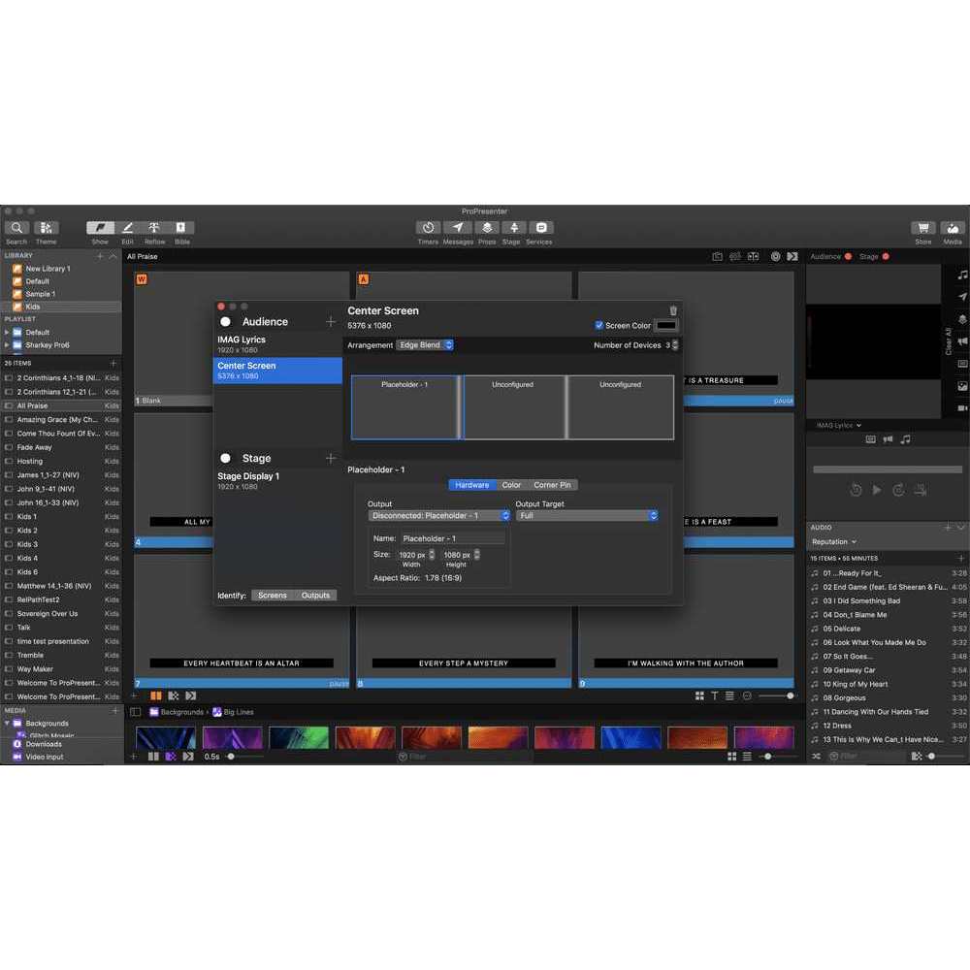Delete Center Screen with trash icon

click(673, 310)
